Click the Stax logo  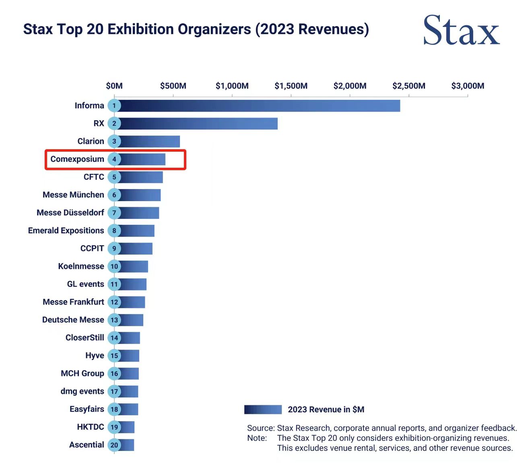pos(461,30)
